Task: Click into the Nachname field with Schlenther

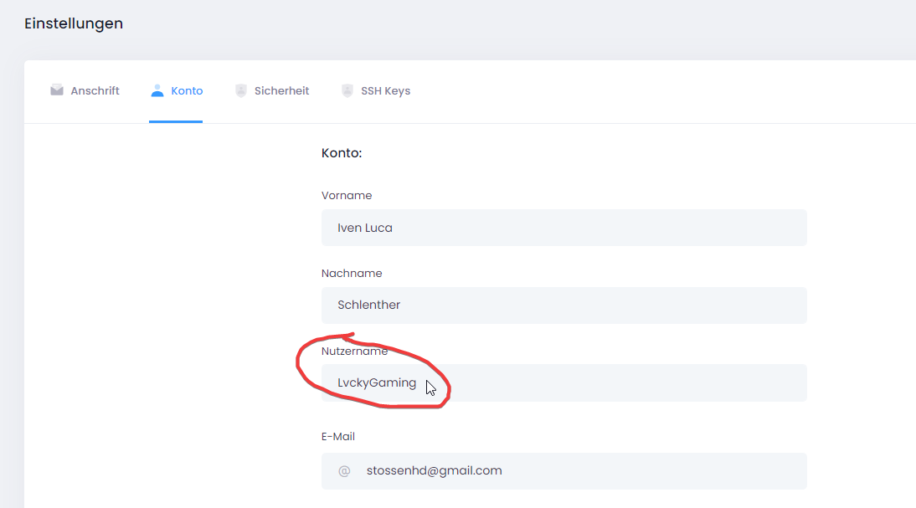Action: 563,305
